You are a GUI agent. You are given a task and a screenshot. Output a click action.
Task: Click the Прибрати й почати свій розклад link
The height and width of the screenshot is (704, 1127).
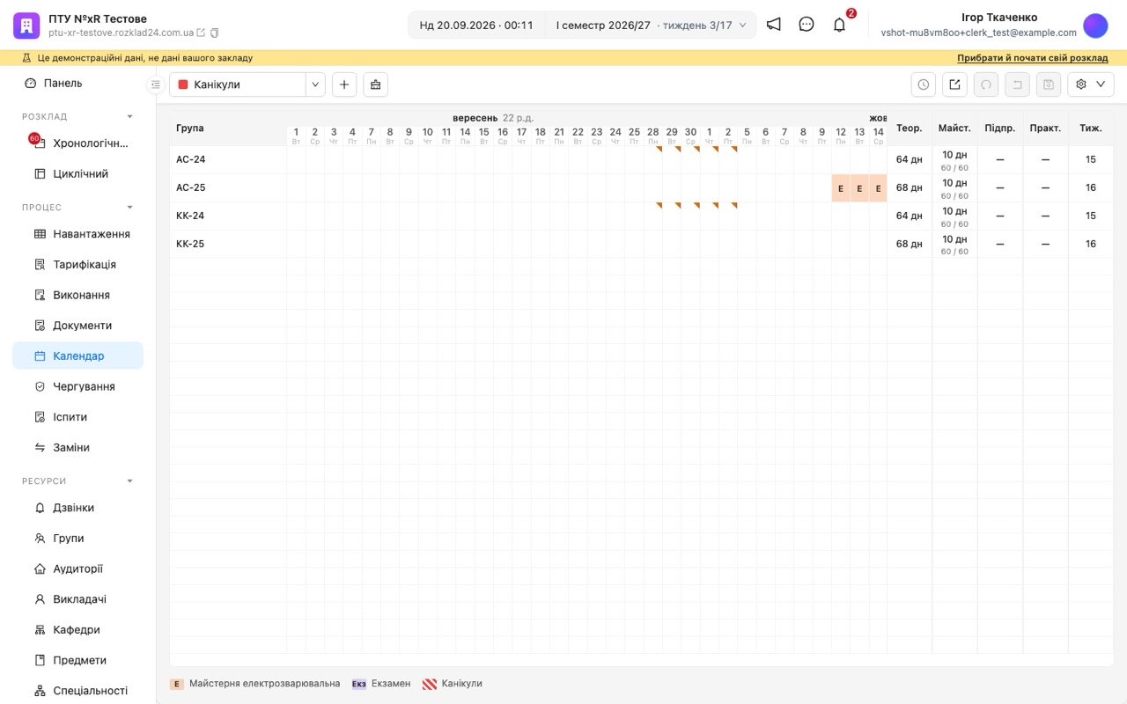tap(1033, 58)
